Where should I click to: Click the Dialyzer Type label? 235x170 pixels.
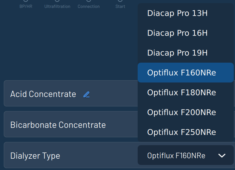35,156
